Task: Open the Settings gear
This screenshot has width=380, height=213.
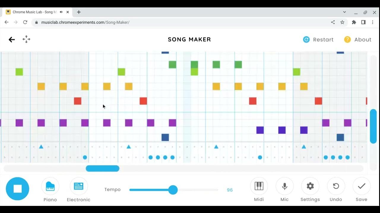Action: pyautogui.click(x=310, y=186)
